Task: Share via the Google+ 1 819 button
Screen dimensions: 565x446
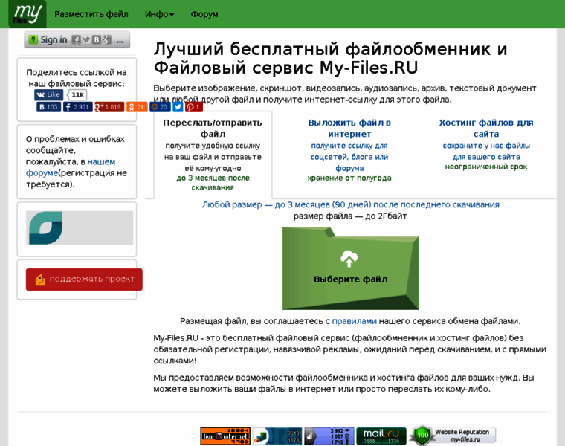Action: [x=109, y=107]
